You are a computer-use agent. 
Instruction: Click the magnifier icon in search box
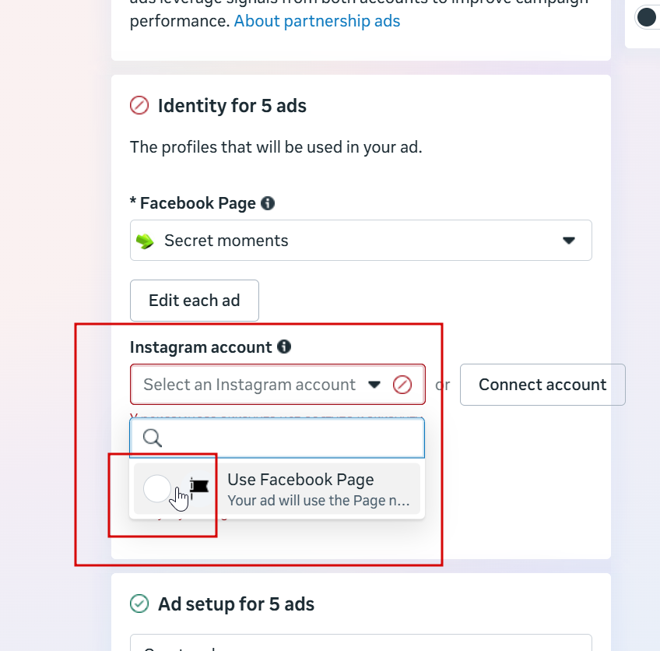(153, 438)
